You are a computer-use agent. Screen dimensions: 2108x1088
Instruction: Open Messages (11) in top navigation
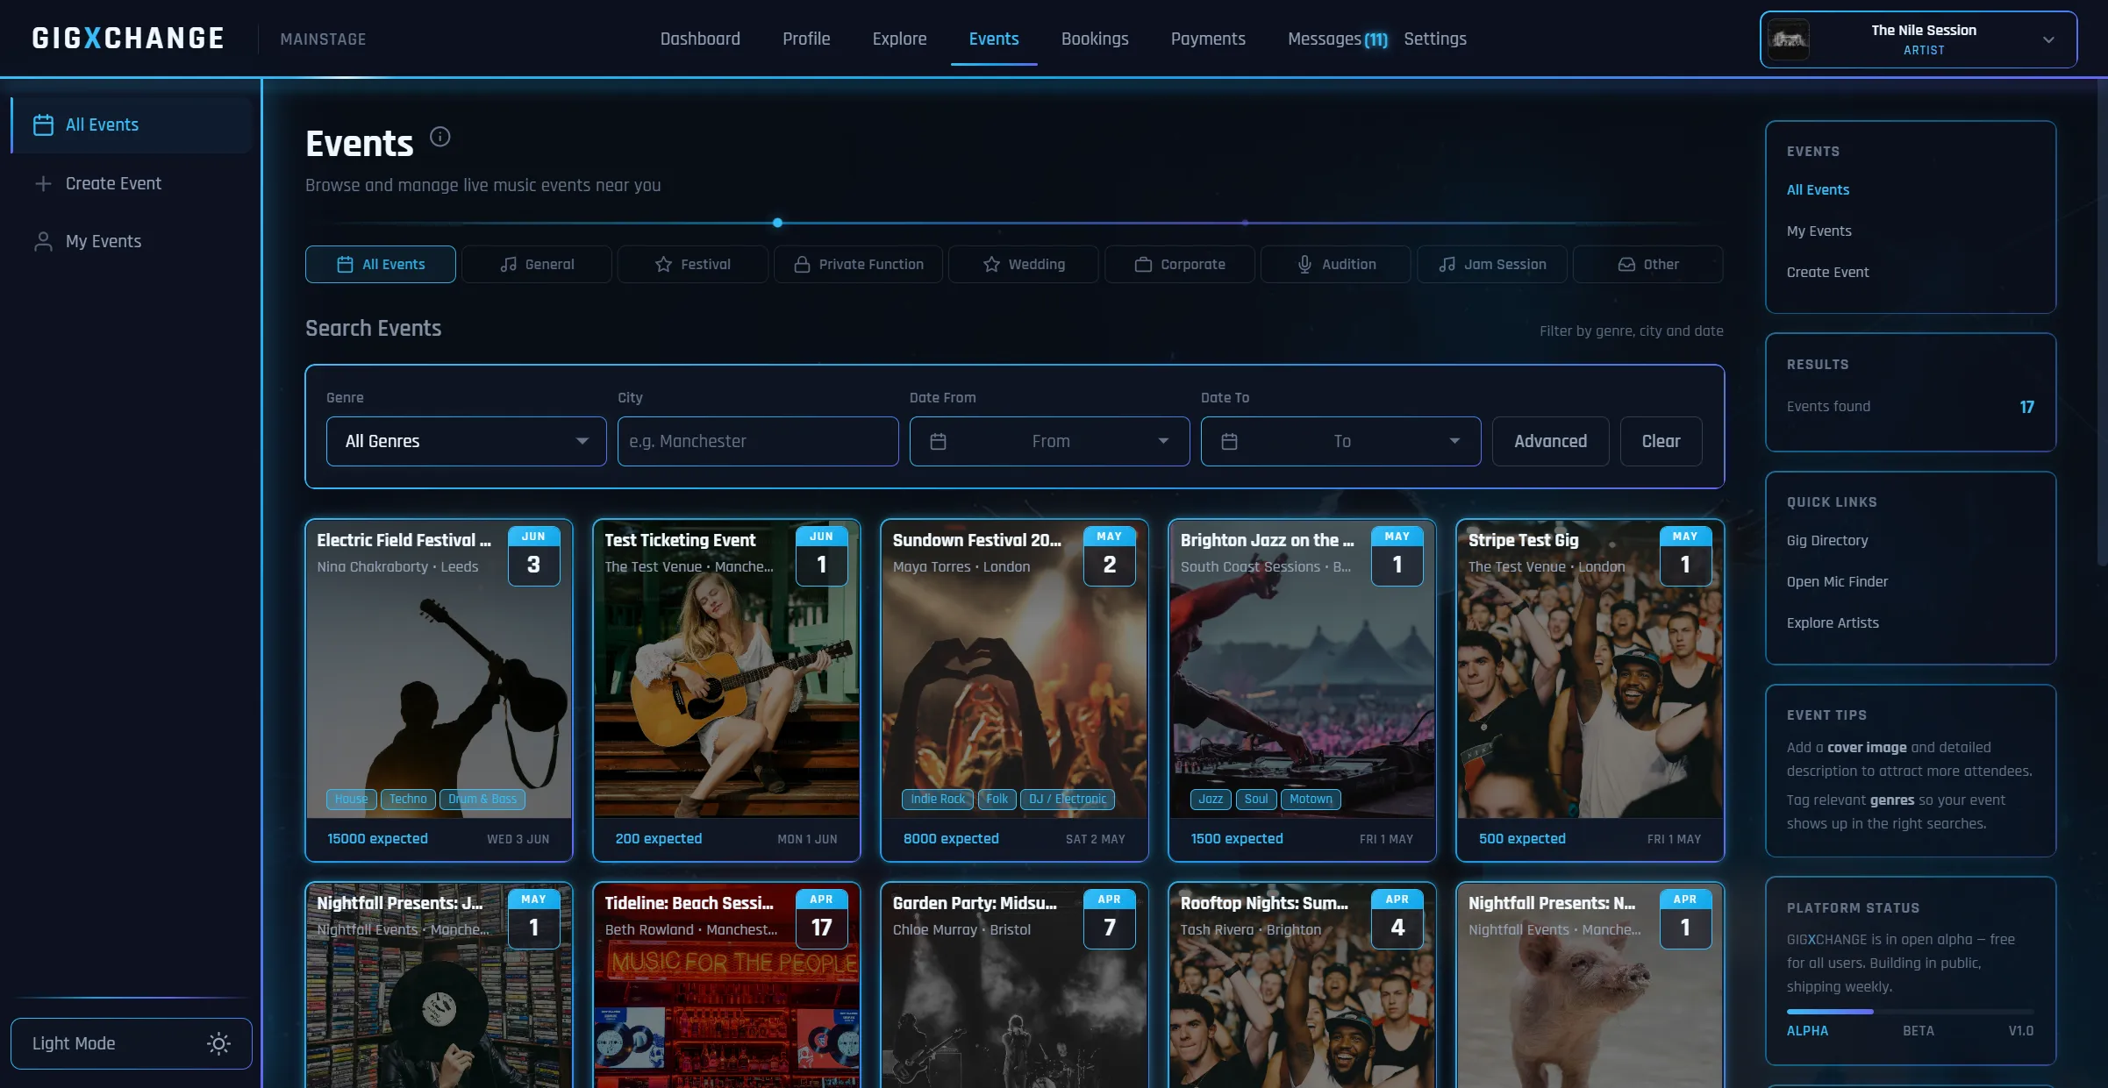click(1337, 39)
